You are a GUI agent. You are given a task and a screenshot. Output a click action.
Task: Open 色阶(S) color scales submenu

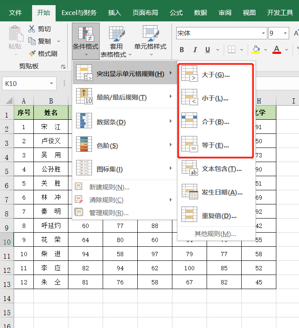[x=125, y=145]
